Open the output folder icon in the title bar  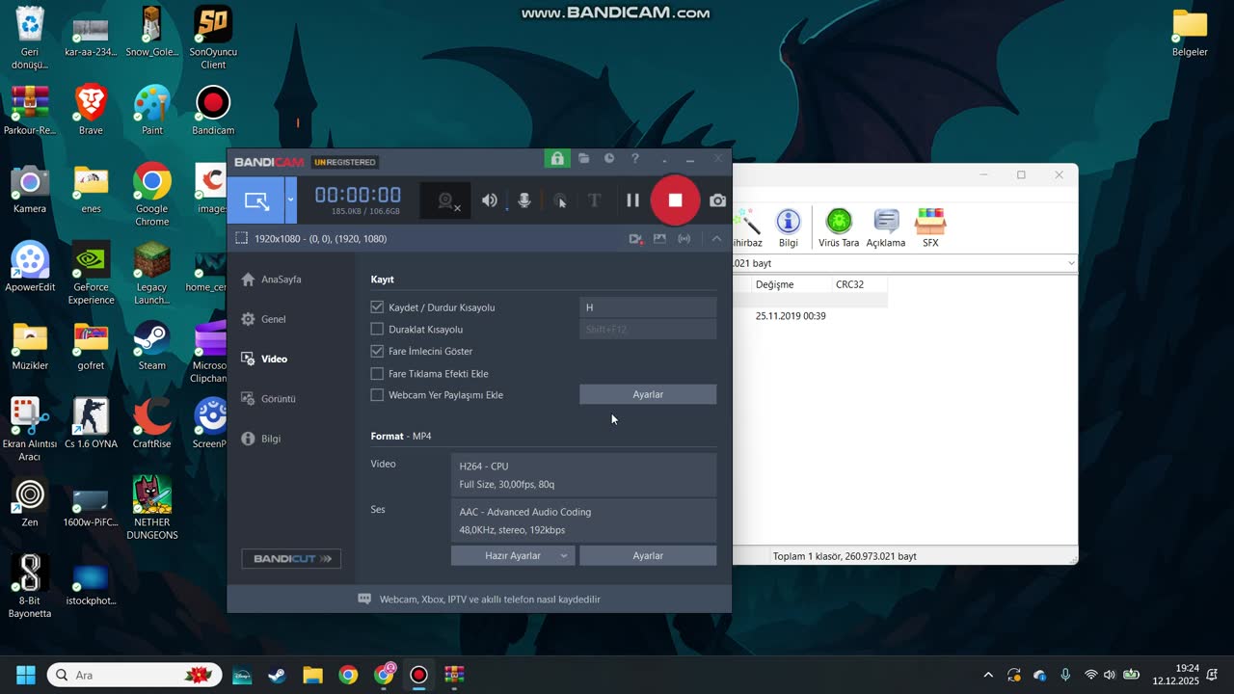click(583, 159)
